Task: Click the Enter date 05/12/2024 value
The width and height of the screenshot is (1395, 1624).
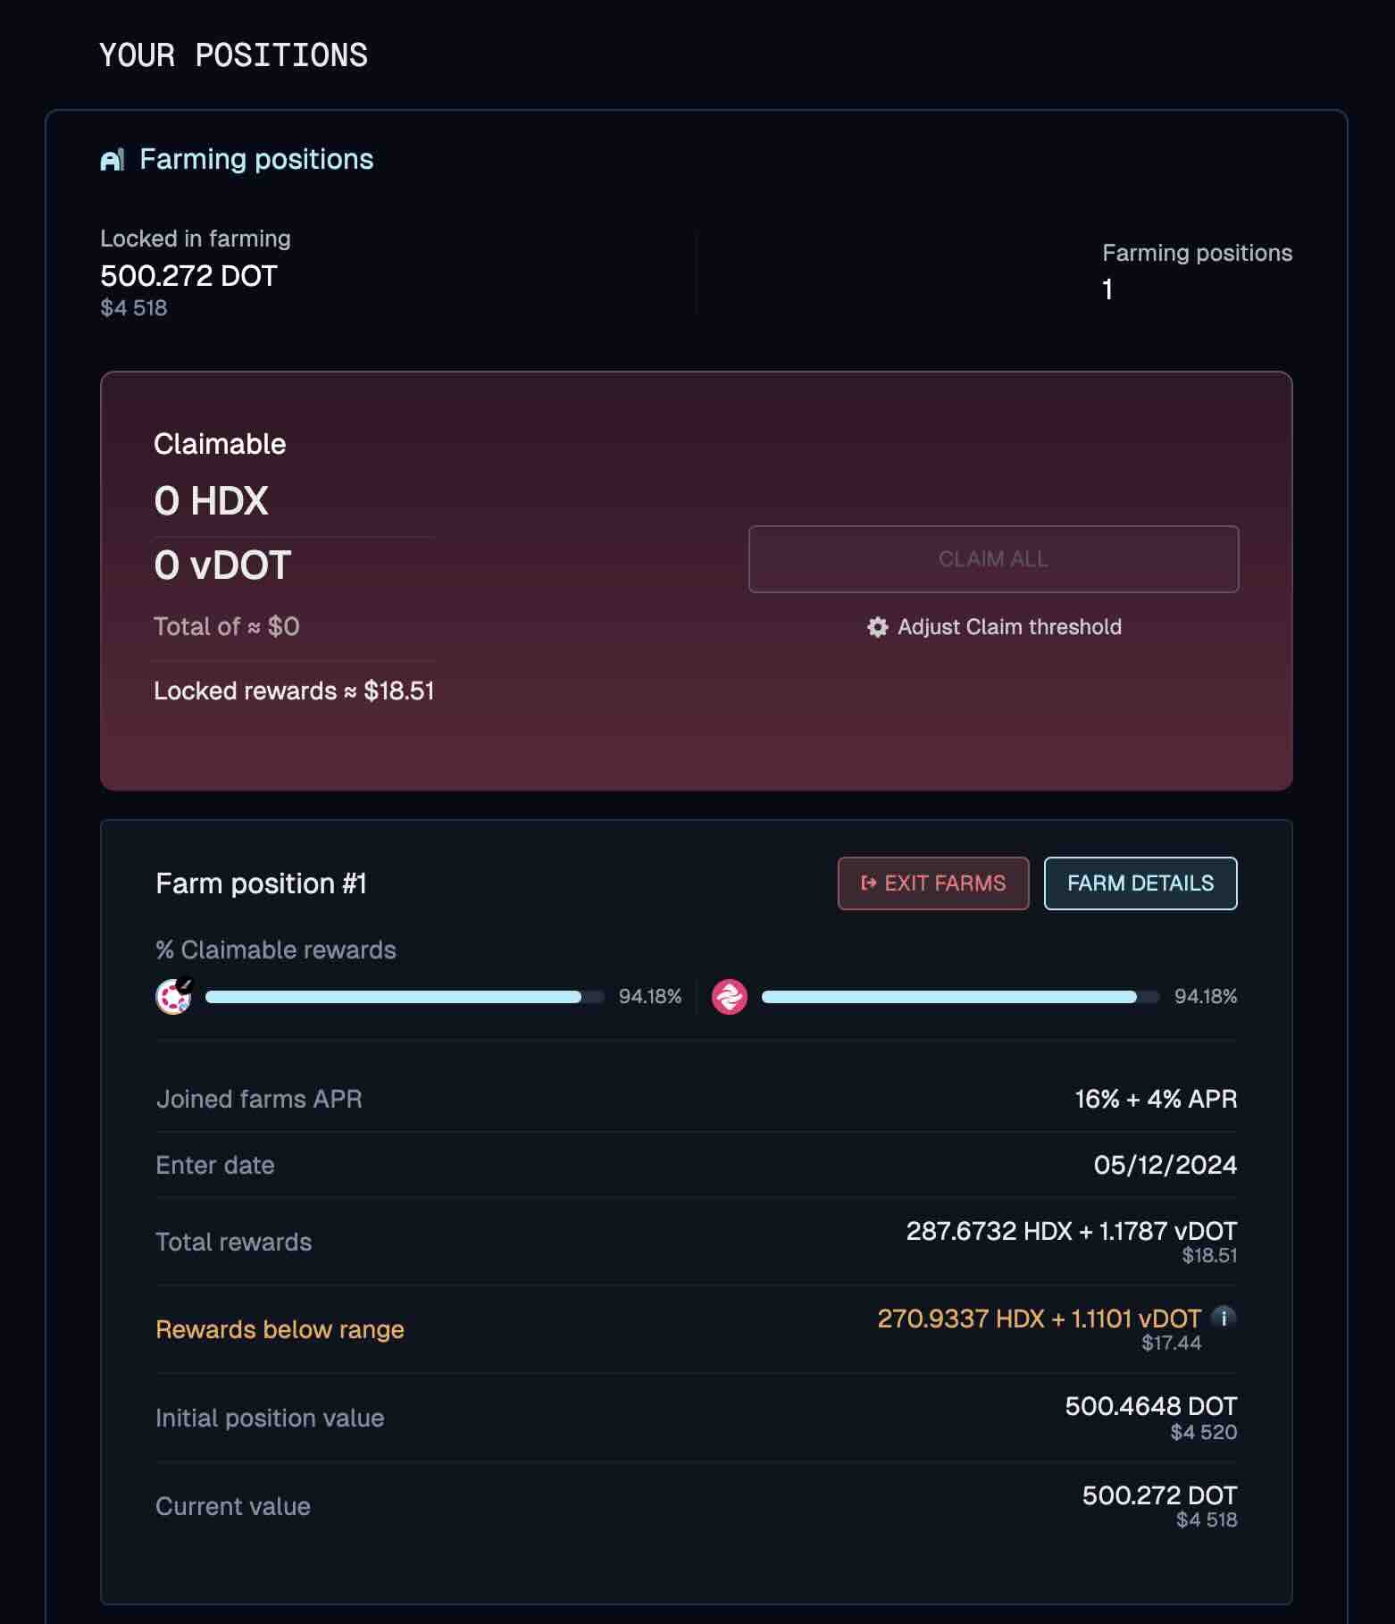Action: (1165, 1165)
